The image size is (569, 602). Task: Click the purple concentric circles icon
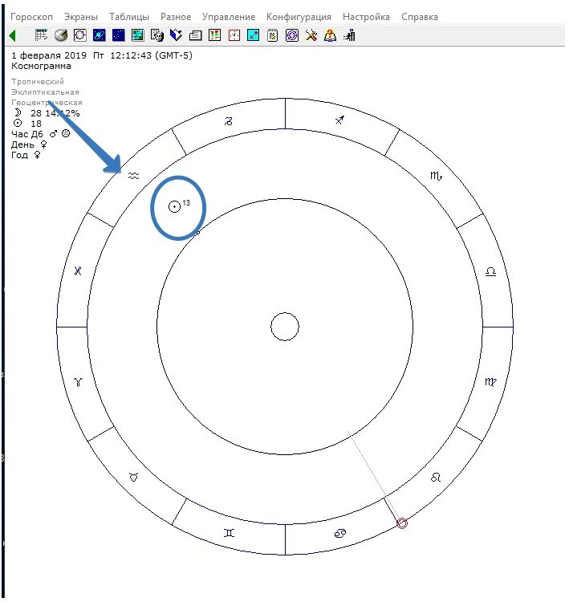tap(292, 35)
